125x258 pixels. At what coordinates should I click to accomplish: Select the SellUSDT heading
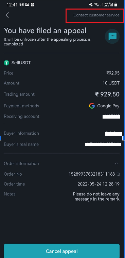click(x=21, y=63)
